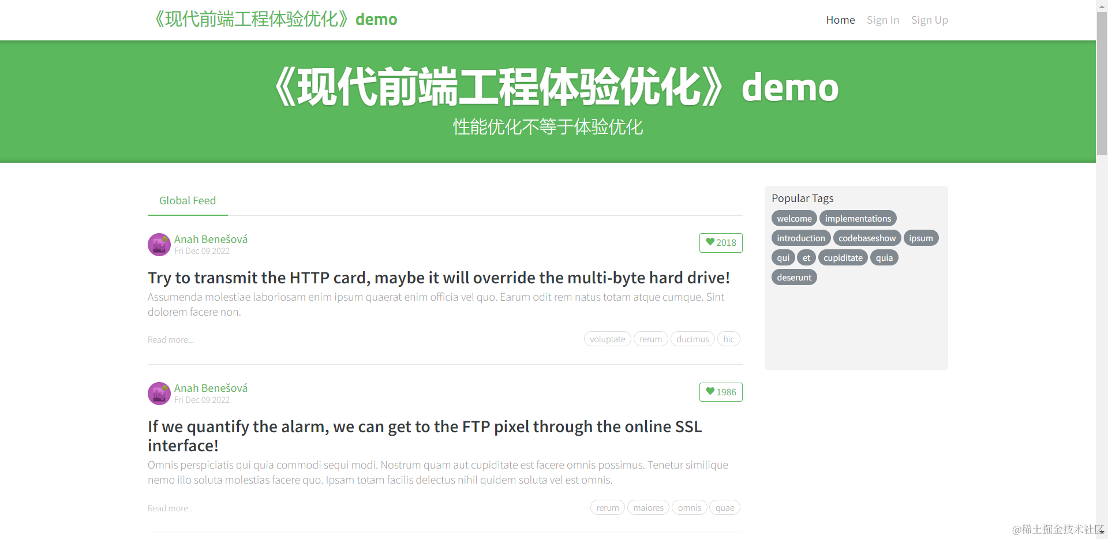Click the 'maiores' tag on second article
Viewport: 1108px width, 539px height.
pos(648,508)
